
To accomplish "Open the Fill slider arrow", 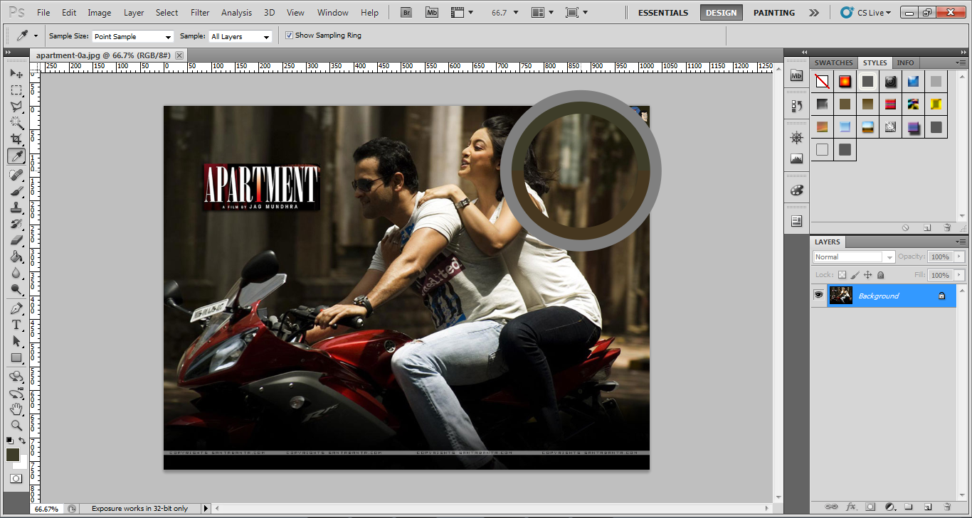I will tap(959, 275).
